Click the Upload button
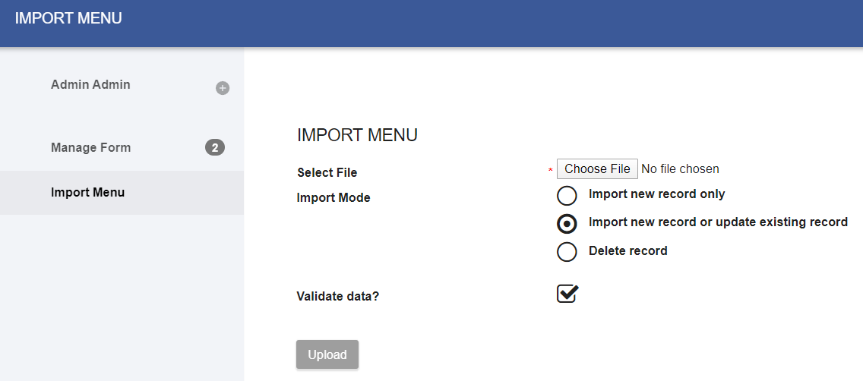The image size is (863, 381). pyautogui.click(x=327, y=354)
